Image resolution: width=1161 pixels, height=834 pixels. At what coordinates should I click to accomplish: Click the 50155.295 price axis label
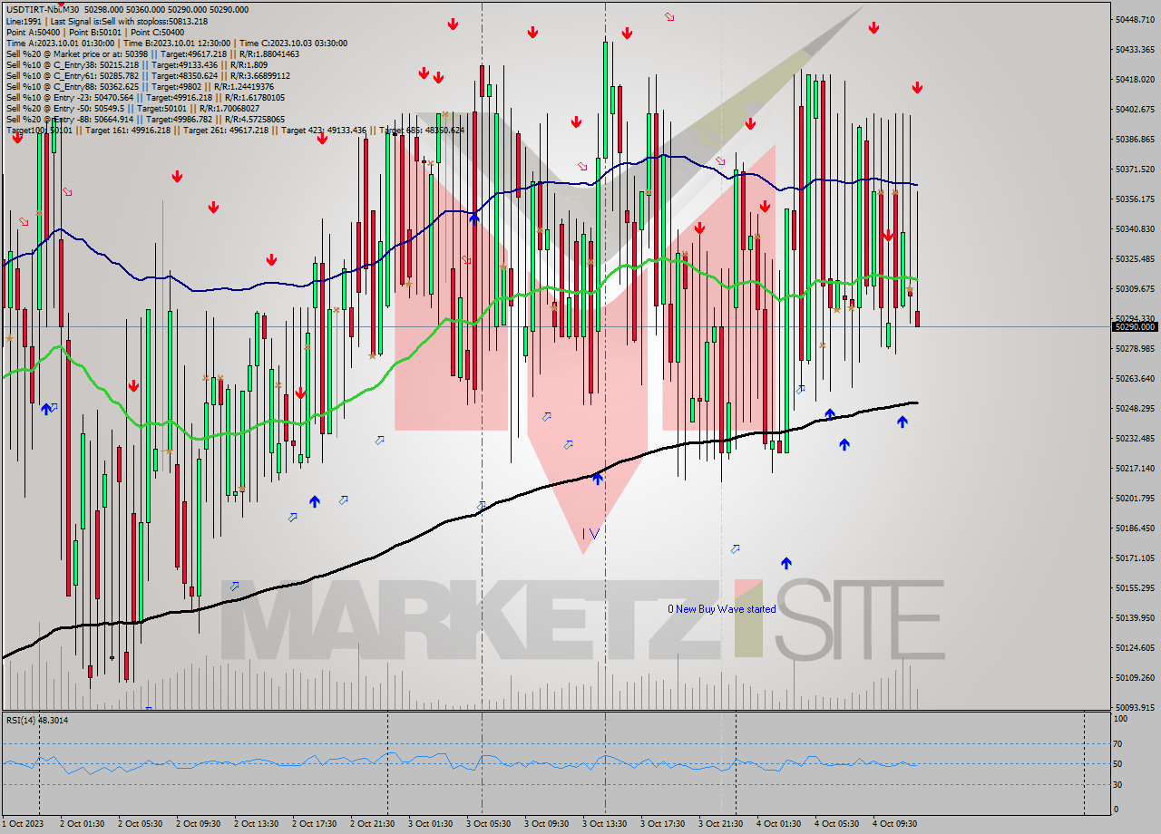click(1135, 587)
